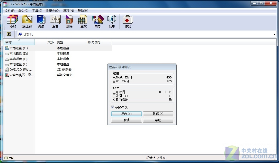Open the 选项(N) menu
This screenshot has height=163, width=279.
click(68, 11)
